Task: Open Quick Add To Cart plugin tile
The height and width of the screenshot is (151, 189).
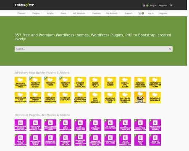Action: click(x=95, y=83)
